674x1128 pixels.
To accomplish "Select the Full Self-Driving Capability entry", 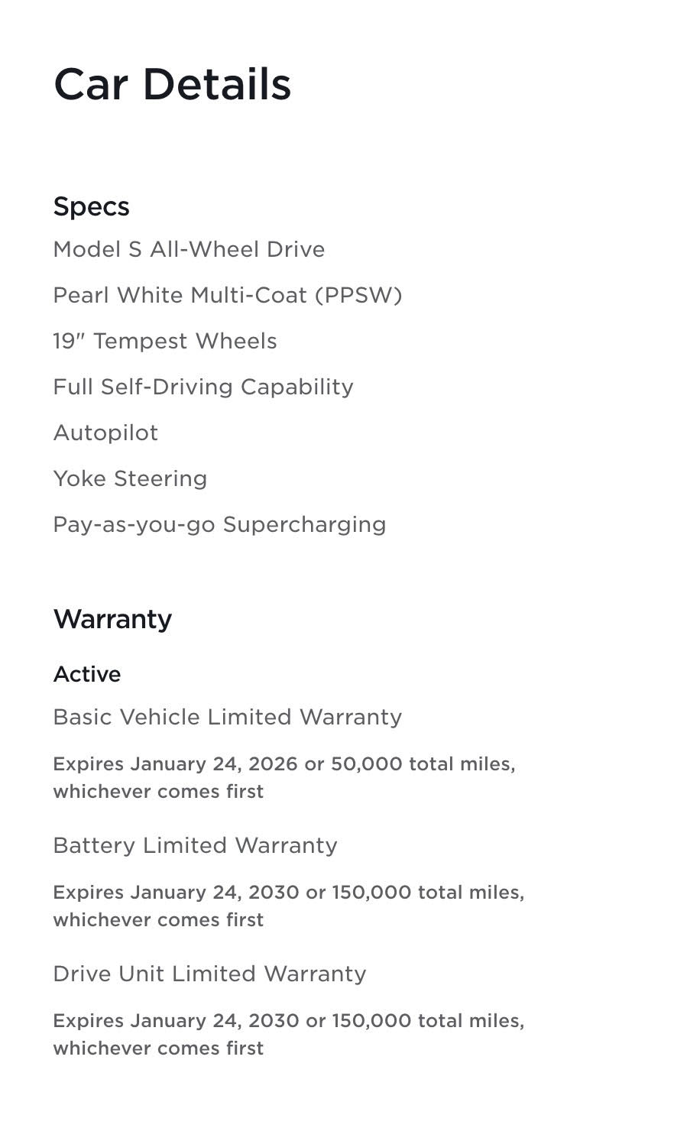I will tap(203, 387).
